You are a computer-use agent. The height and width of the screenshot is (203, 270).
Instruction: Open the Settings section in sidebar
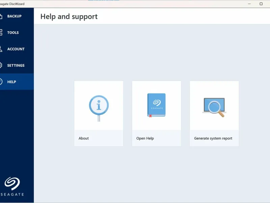pos(17,65)
